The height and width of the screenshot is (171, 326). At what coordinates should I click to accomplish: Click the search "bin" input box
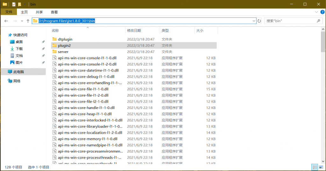tap(290, 21)
